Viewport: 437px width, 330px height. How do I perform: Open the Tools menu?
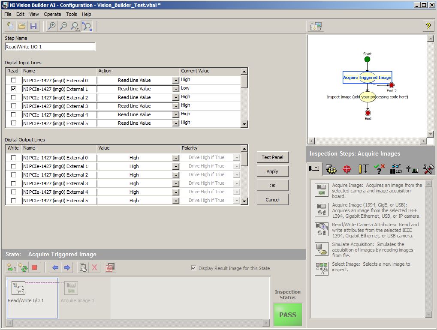tap(71, 14)
